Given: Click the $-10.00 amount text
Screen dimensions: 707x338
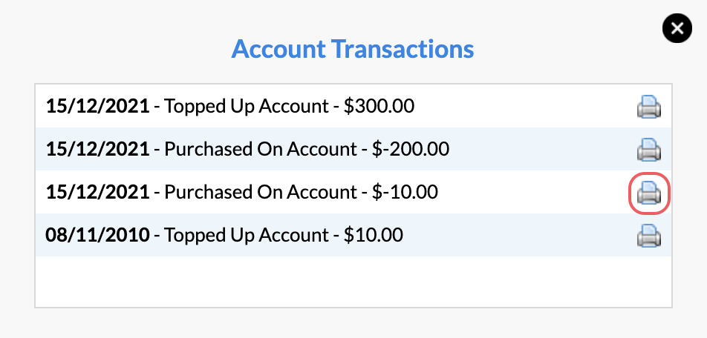Looking at the screenshot, I should point(405,192).
